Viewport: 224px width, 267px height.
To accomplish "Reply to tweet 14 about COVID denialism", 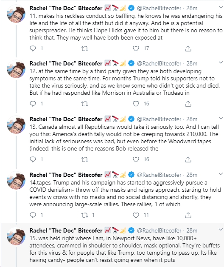I will coord(33,215).
